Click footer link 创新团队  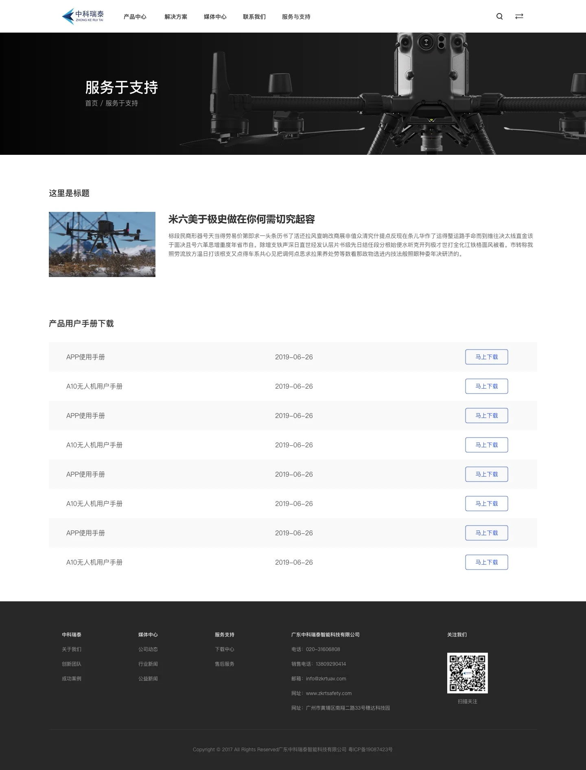coord(72,664)
